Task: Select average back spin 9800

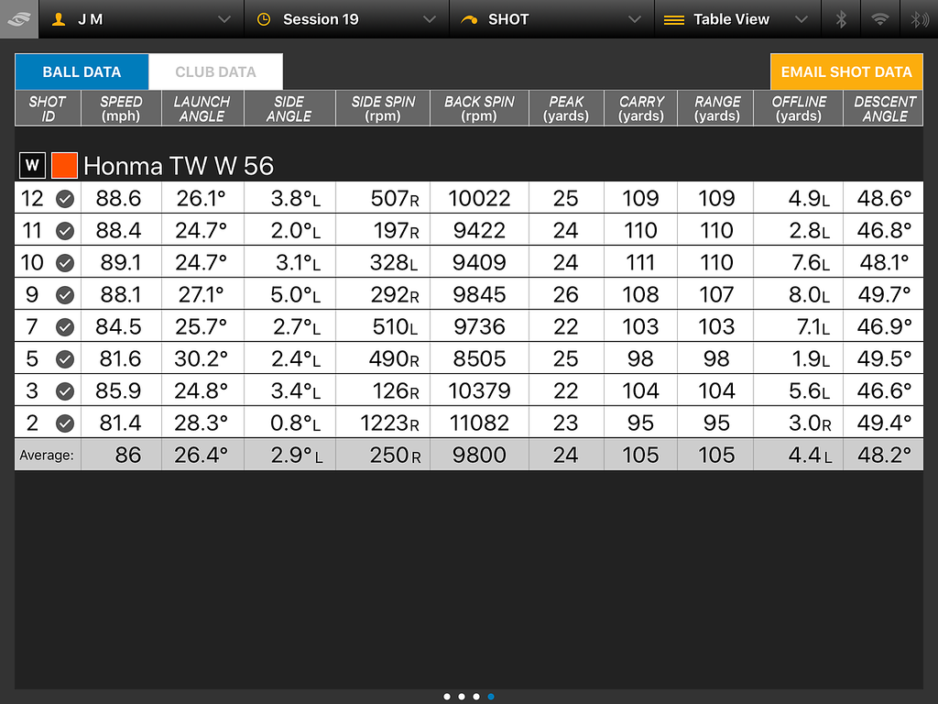Action: point(479,456)
